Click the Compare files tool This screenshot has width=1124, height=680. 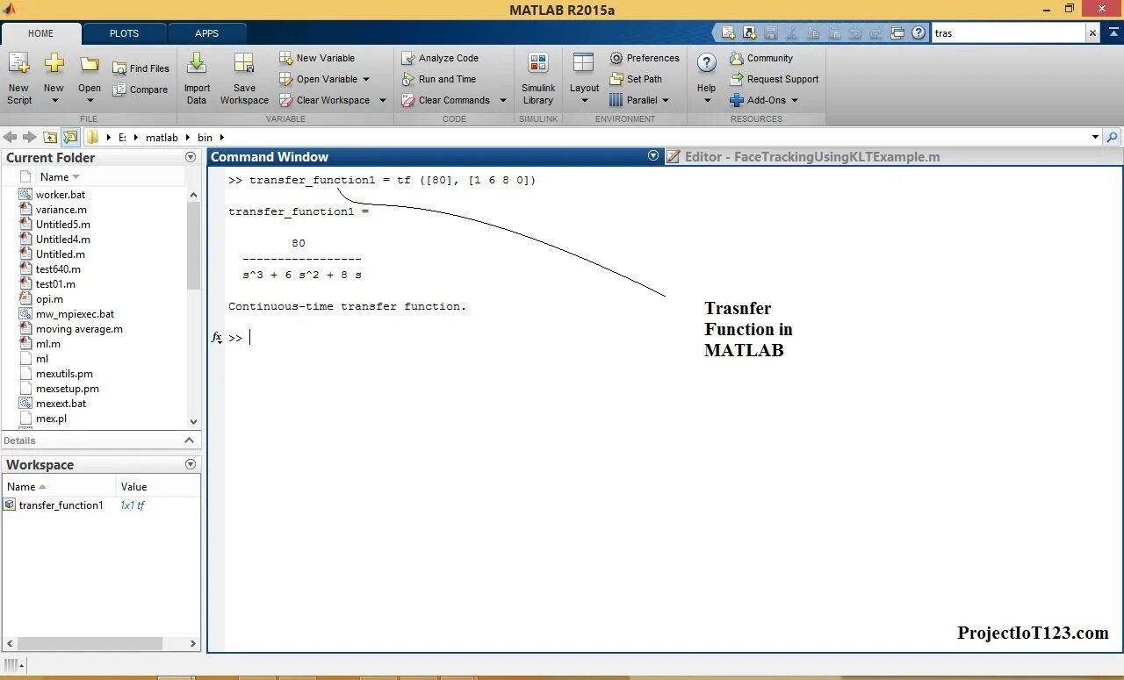pyautogui.click(x=140, y=89)
